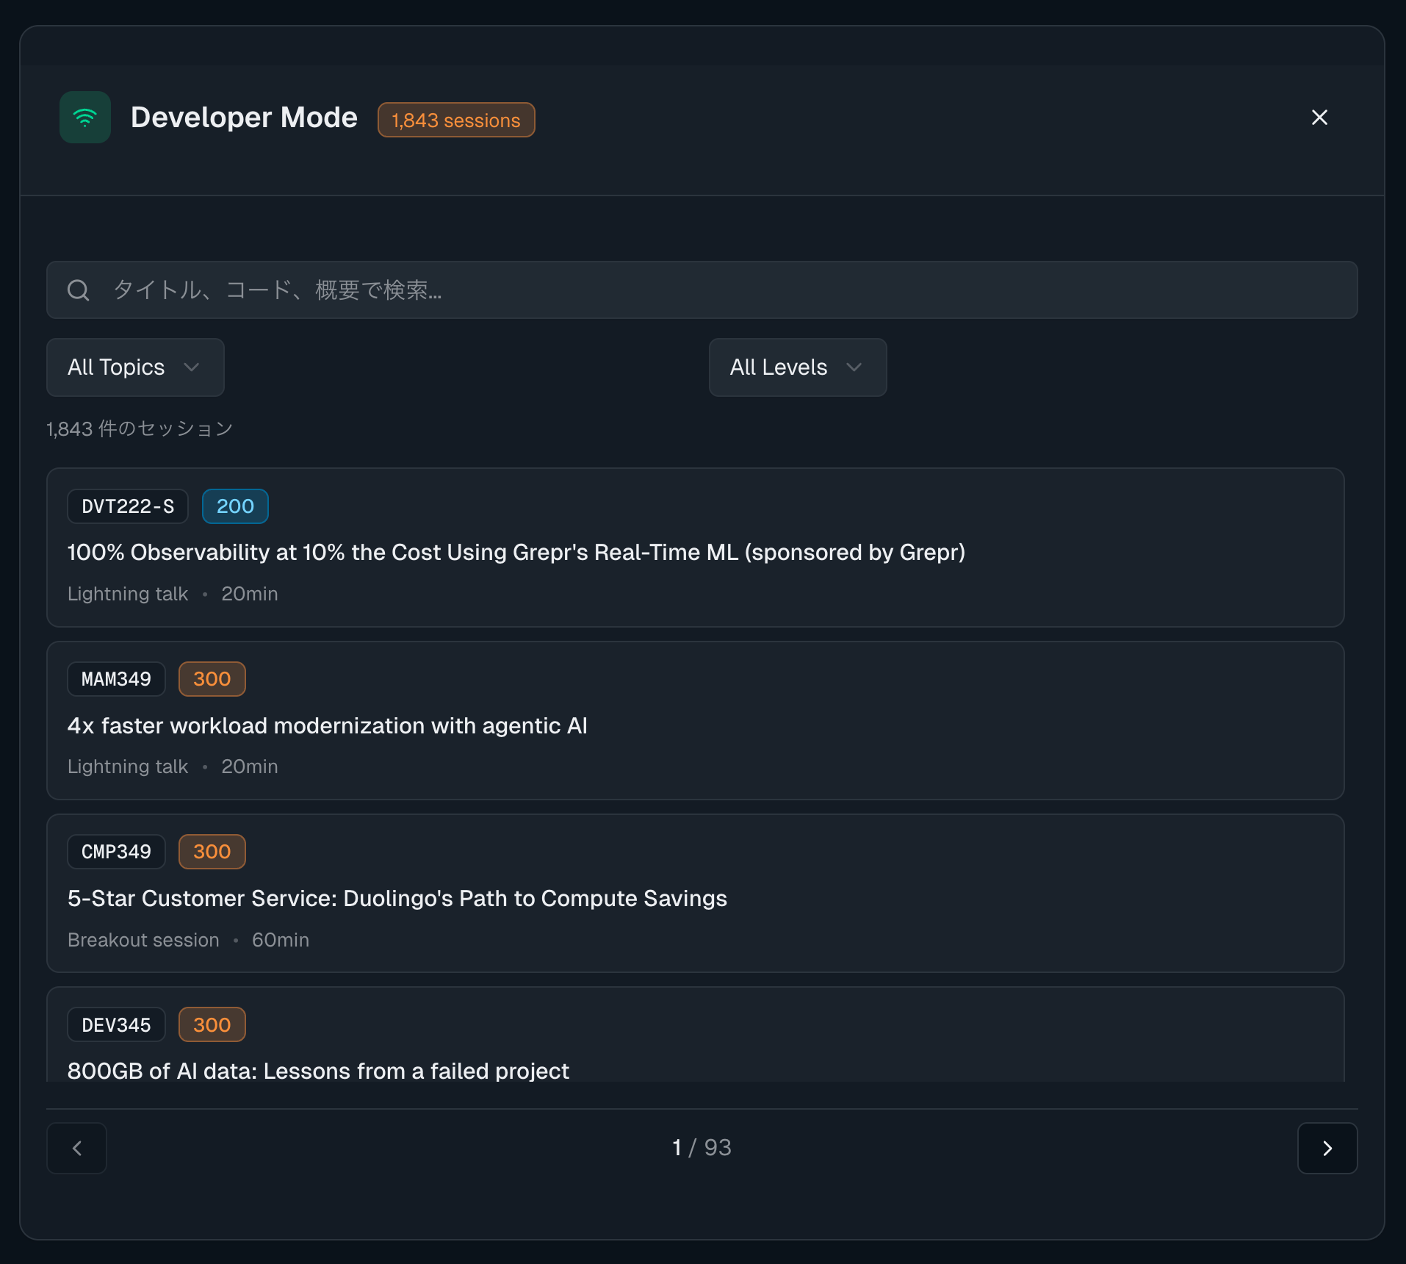Screen dimensions: 1406x1264
Task: Click the 300 level badge beside MAM349
Action: click(212, 679)
